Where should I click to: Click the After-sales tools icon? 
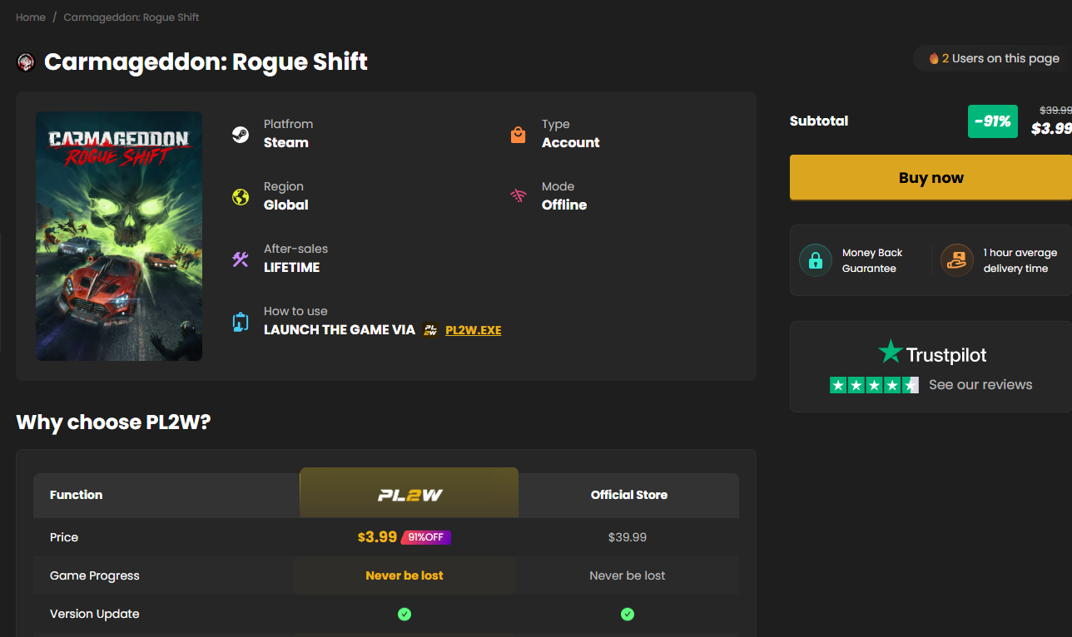pyautogui.click(x=241, y=259)
